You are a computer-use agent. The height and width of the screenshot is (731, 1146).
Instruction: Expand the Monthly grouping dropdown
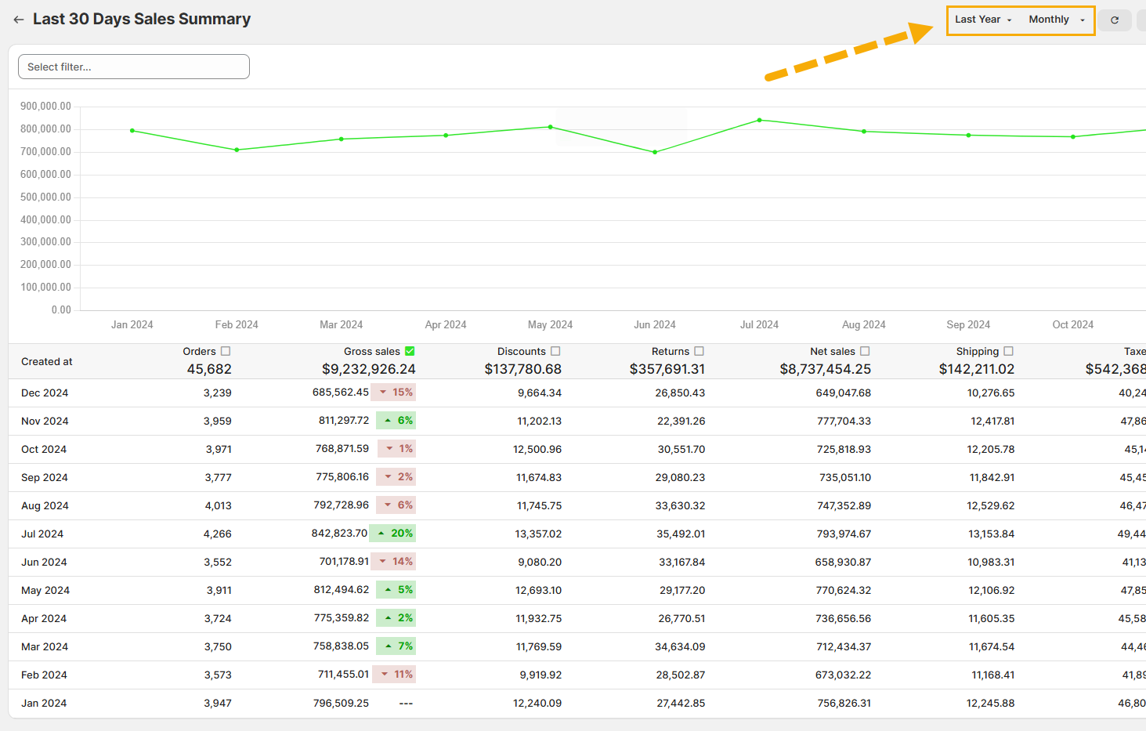click(1056, 20)
